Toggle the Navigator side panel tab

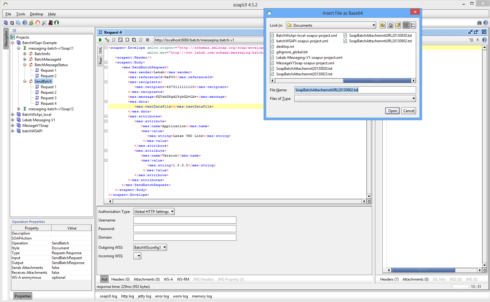click(x=6, y=38)
